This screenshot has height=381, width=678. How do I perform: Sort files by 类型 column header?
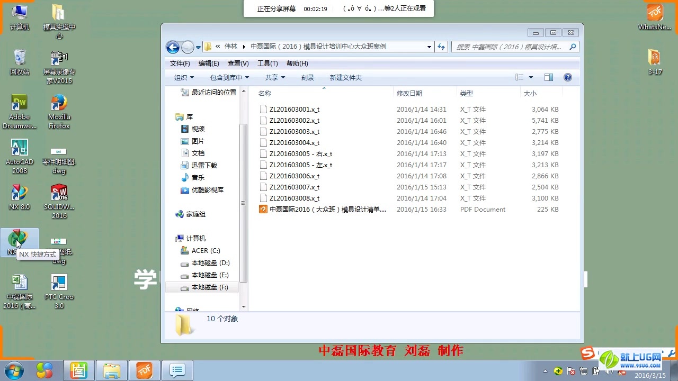click(x=488, y=93)
